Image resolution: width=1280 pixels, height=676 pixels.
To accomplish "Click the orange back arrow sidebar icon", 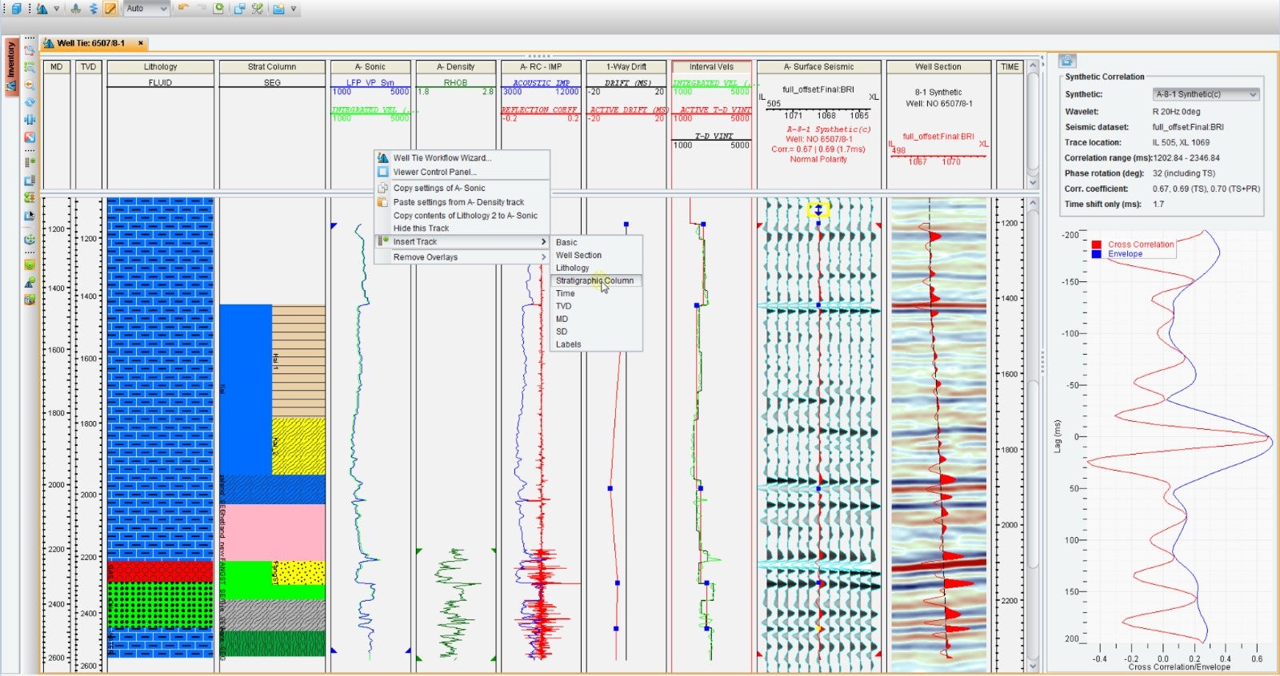I will (30, 85).
